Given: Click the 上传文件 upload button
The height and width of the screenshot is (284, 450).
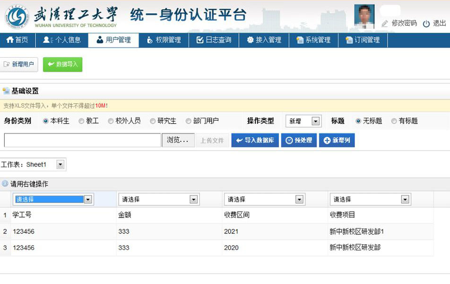Looking at the screenshot, I should point(211,140).
